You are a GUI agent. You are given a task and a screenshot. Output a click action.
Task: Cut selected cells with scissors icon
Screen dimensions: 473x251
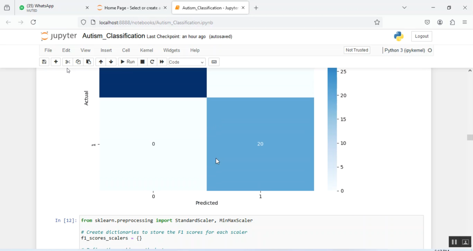tap(67, 62)
